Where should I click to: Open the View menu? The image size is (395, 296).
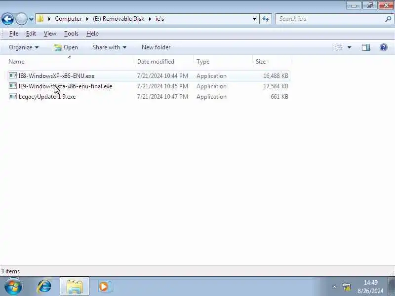(50, 34)
